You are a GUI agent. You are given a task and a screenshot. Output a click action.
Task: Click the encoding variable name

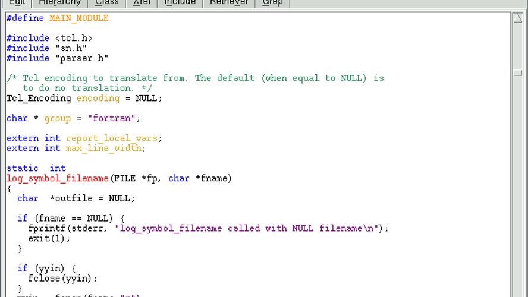tap(98, 98)
